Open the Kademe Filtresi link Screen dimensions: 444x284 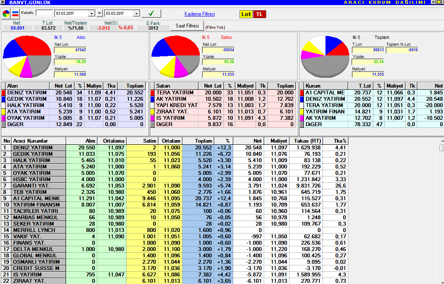tap(200, 14)
